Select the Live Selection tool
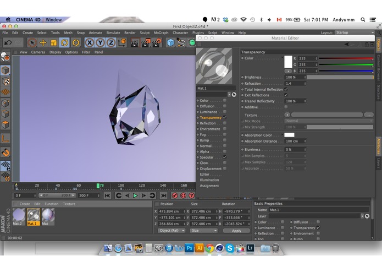382x272 pixels. [x=32, y=43]
